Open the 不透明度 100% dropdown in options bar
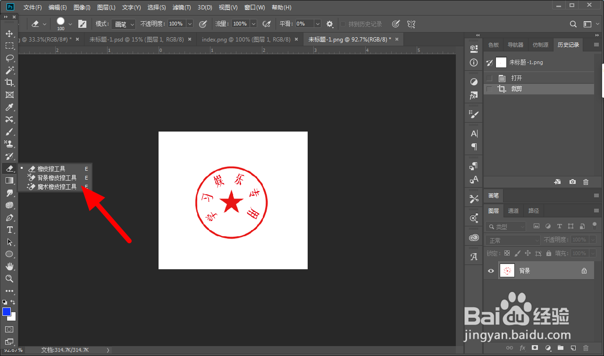Screen dimensions: 604x356 point(190,24)
